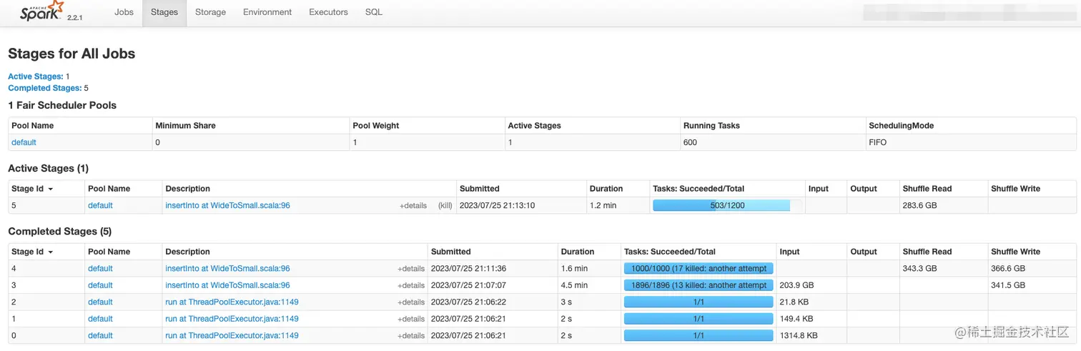Sort Active Stages by Stage Id arrow
The height and width of the screenshot is (351, 1081).
tap(51, 189)
